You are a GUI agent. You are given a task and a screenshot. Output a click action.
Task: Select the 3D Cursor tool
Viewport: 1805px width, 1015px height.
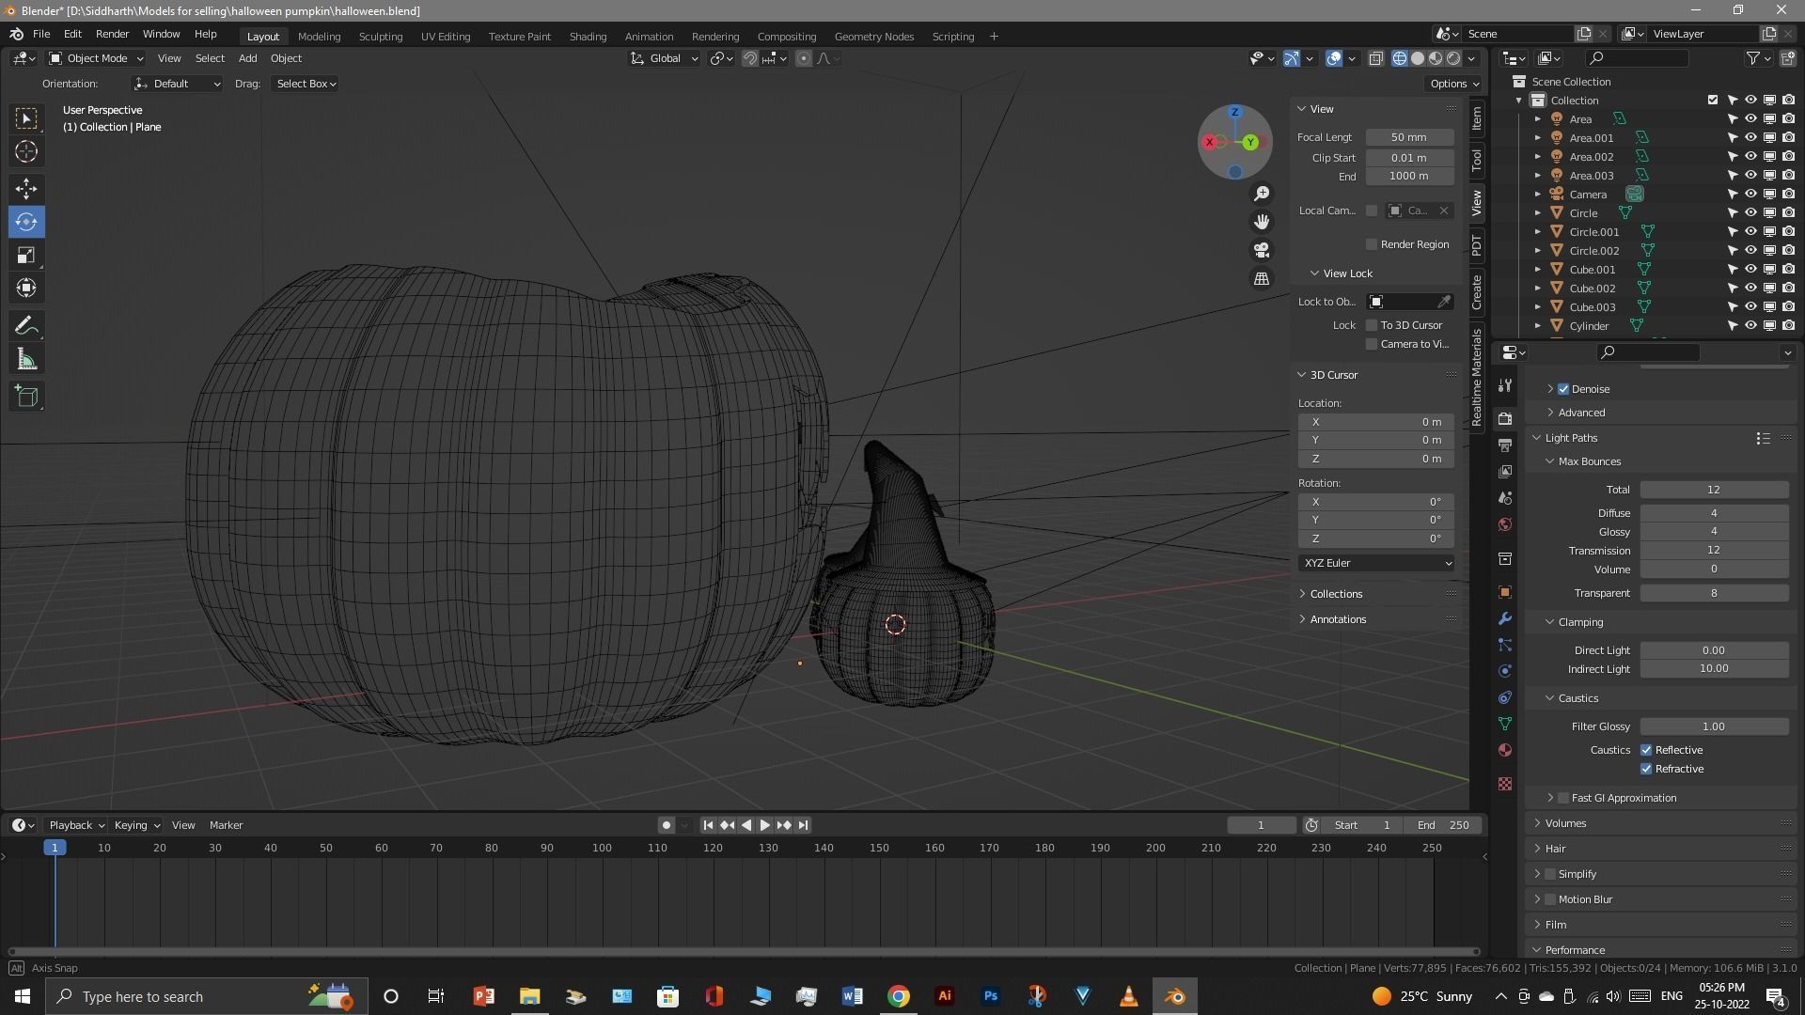[26, 151]
